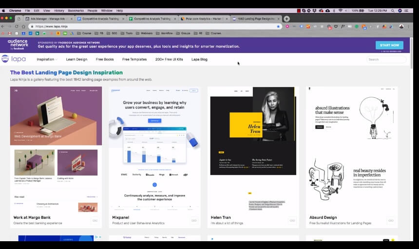Go to Learn Design

point(76,59)
